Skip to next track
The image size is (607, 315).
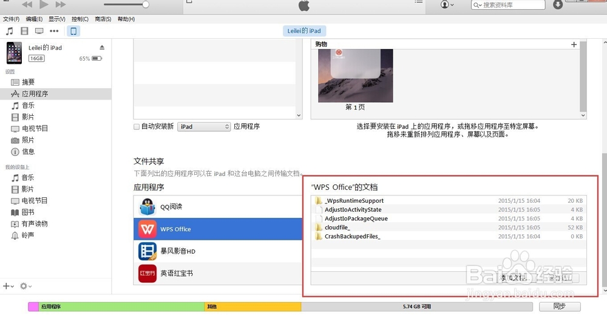pyautogui.click(x=61, y=4)
